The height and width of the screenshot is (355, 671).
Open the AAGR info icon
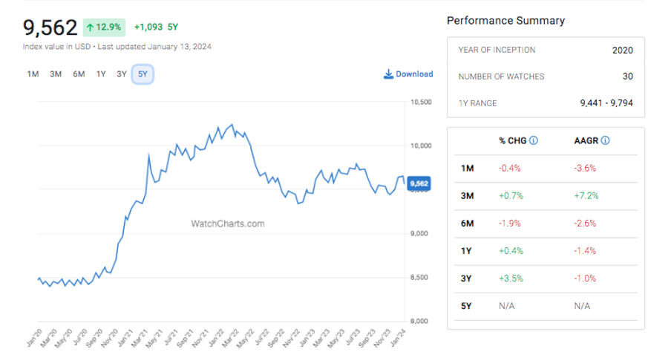coord(605,140)
